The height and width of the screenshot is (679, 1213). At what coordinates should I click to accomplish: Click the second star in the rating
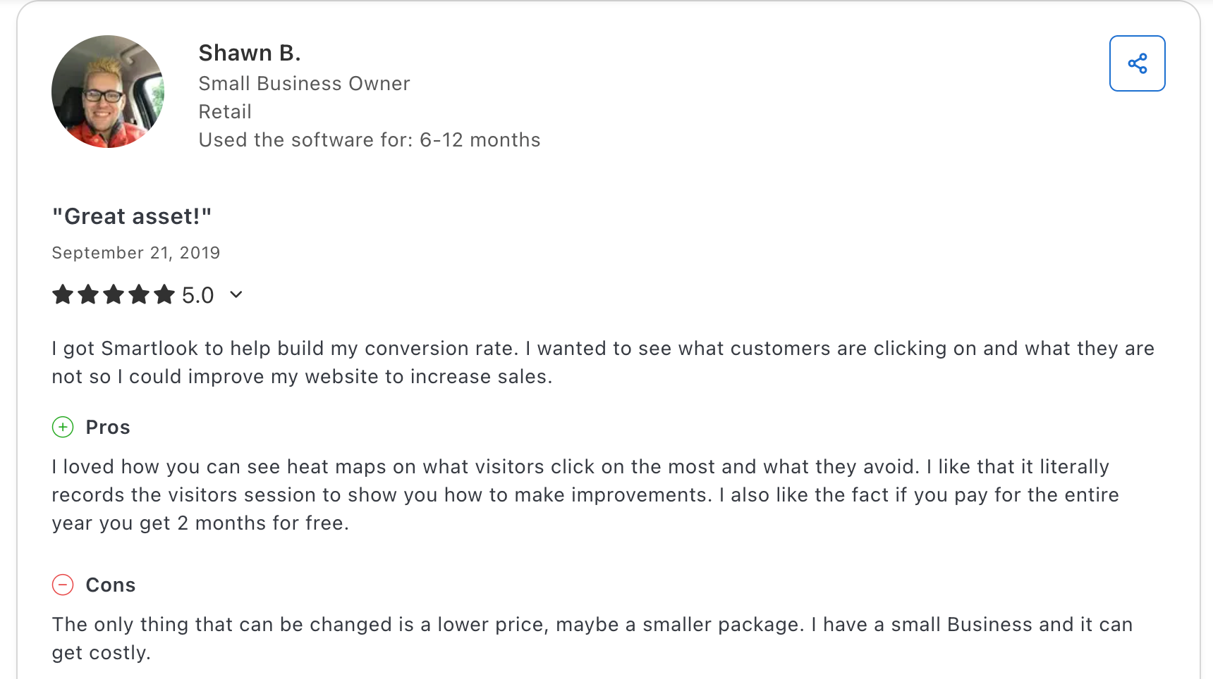coord(88,294)
